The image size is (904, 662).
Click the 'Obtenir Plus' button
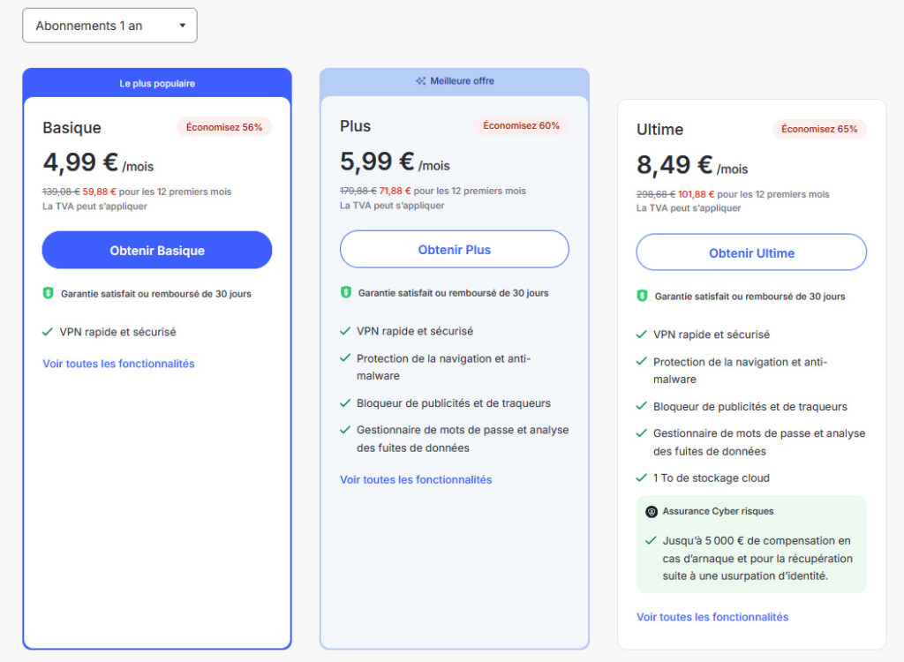point(454,249)
